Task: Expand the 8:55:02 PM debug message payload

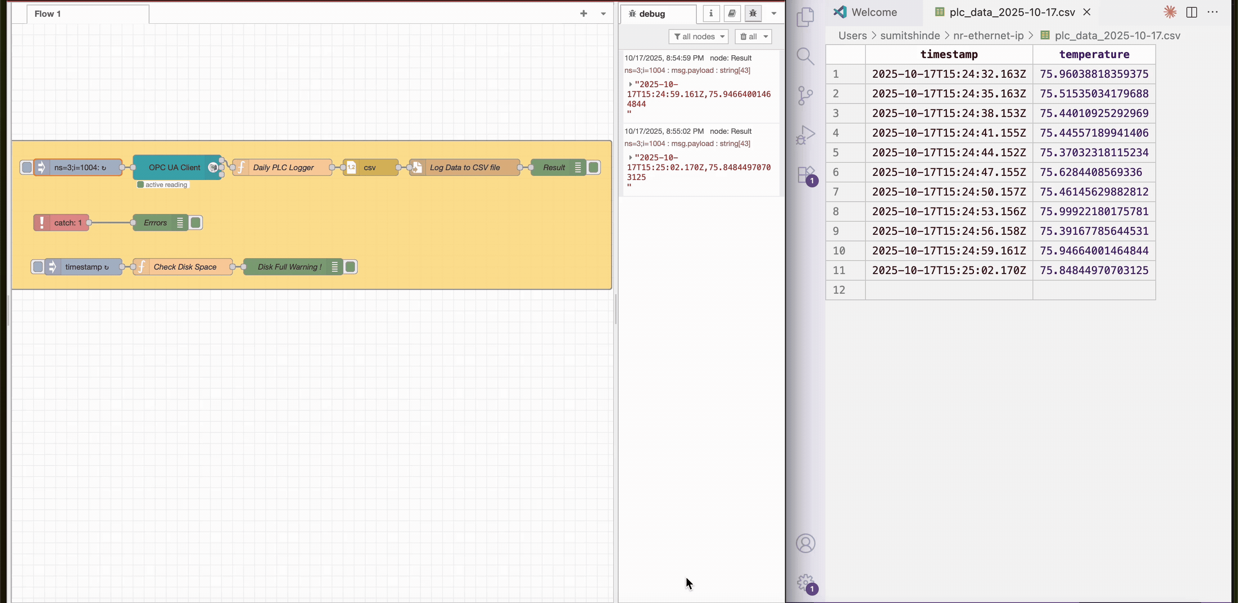Action: pos(631,157)
